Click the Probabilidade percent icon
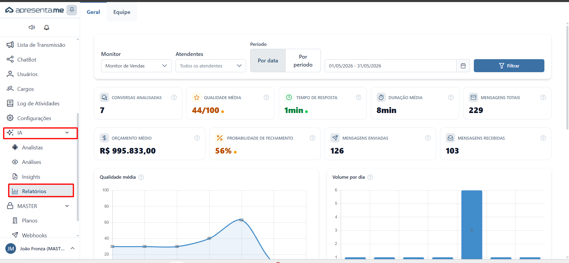Image resolution: width=569 pixels, height=263 pixels. click(220, 138)
